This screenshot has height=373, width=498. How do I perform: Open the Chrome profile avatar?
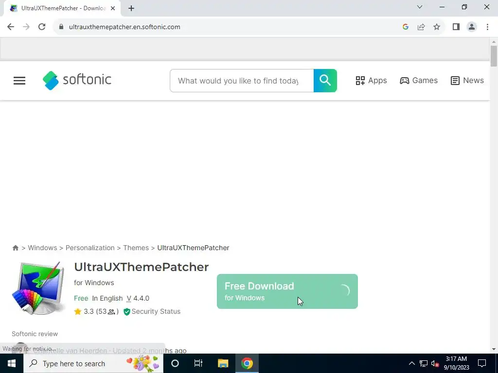tap(472, 27)
